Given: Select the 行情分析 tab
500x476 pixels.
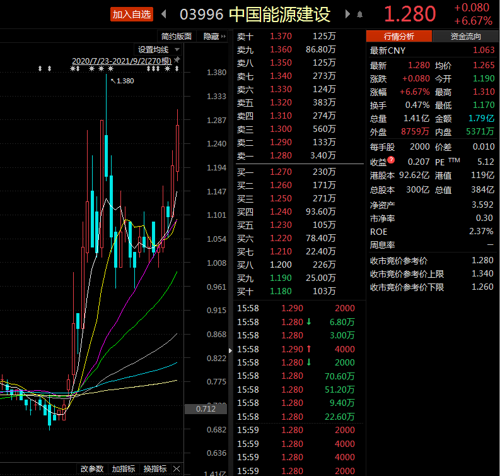Looking at the screenshot, I should [399, 36].
